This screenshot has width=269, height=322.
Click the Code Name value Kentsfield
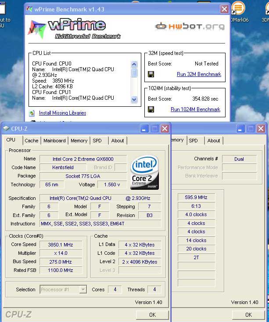coord(63,167)
